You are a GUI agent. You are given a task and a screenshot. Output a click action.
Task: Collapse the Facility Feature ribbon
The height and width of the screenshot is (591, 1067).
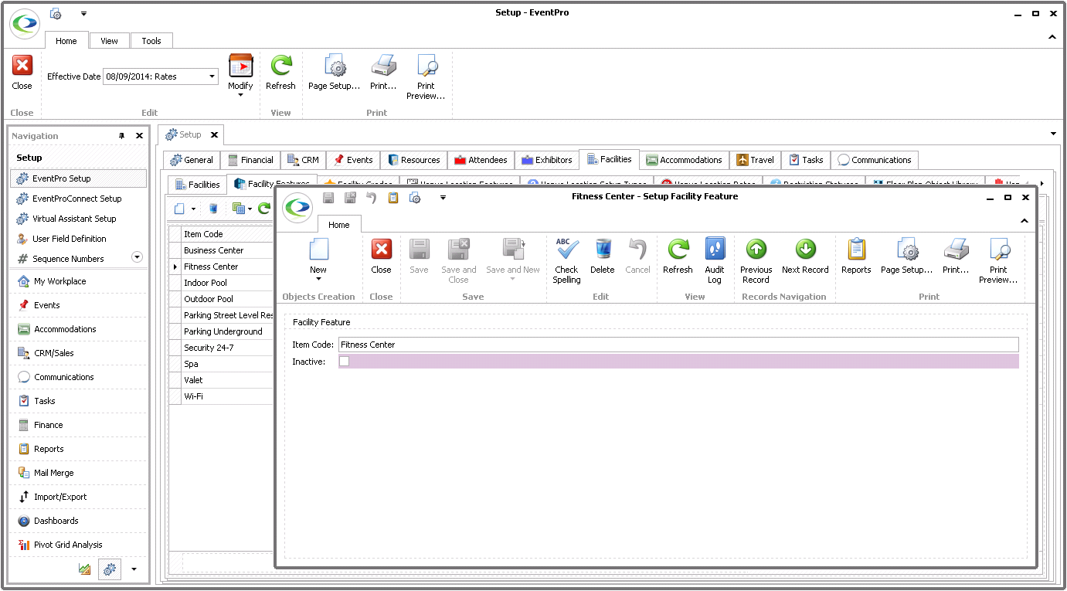[1025, 221]
